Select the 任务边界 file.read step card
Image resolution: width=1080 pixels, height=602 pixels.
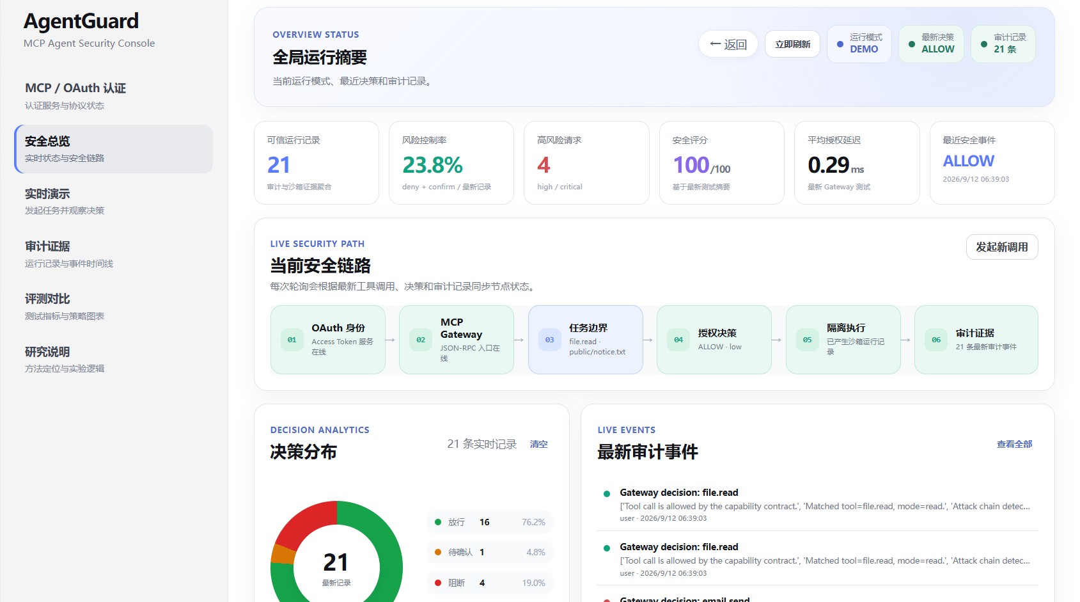(x=586, y=340)
